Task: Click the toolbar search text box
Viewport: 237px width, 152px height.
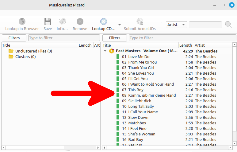Action: (205, 25)
